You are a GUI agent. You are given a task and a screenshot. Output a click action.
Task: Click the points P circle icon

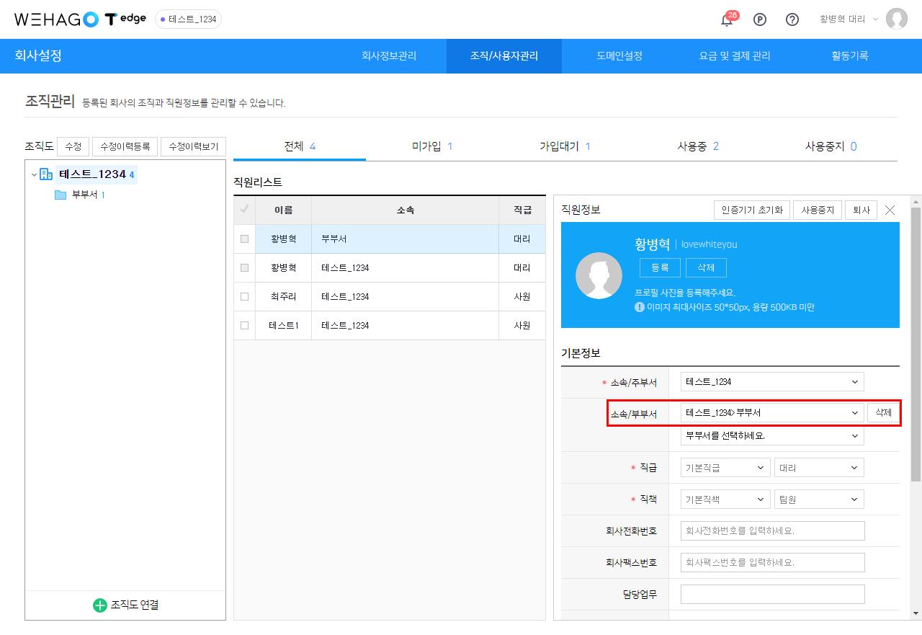759,19
